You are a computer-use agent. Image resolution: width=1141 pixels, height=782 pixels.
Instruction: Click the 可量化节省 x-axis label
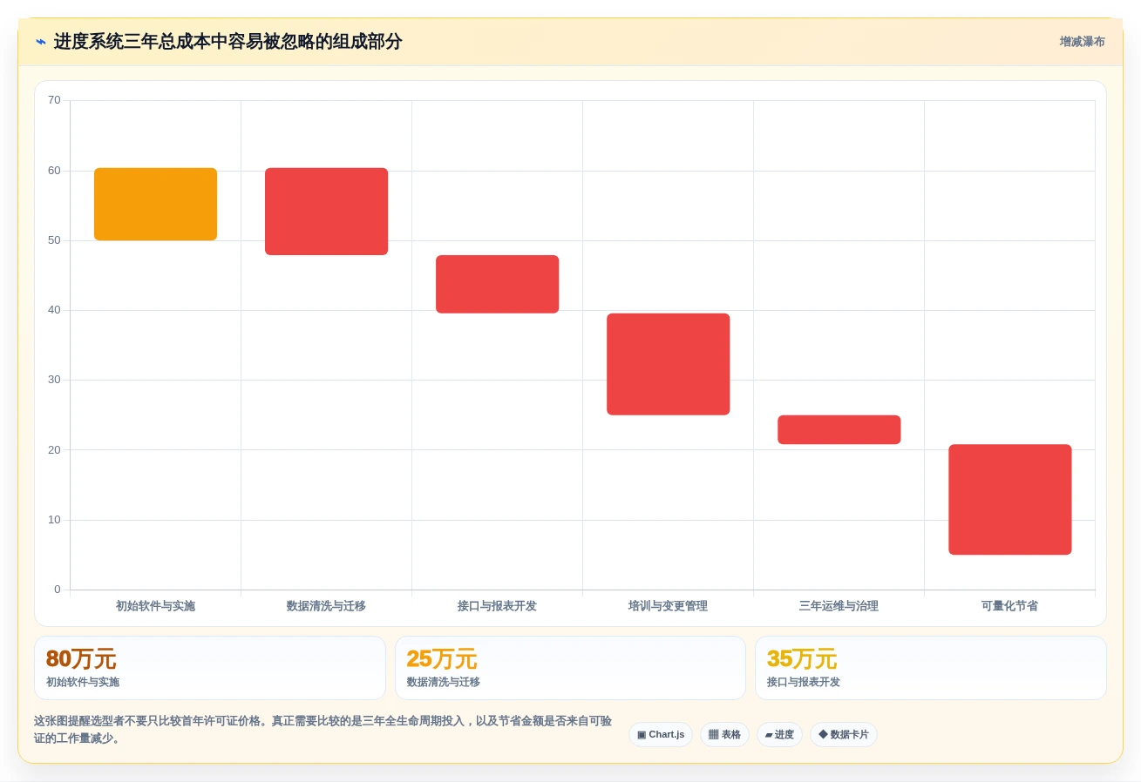(x=1009, y=606)
